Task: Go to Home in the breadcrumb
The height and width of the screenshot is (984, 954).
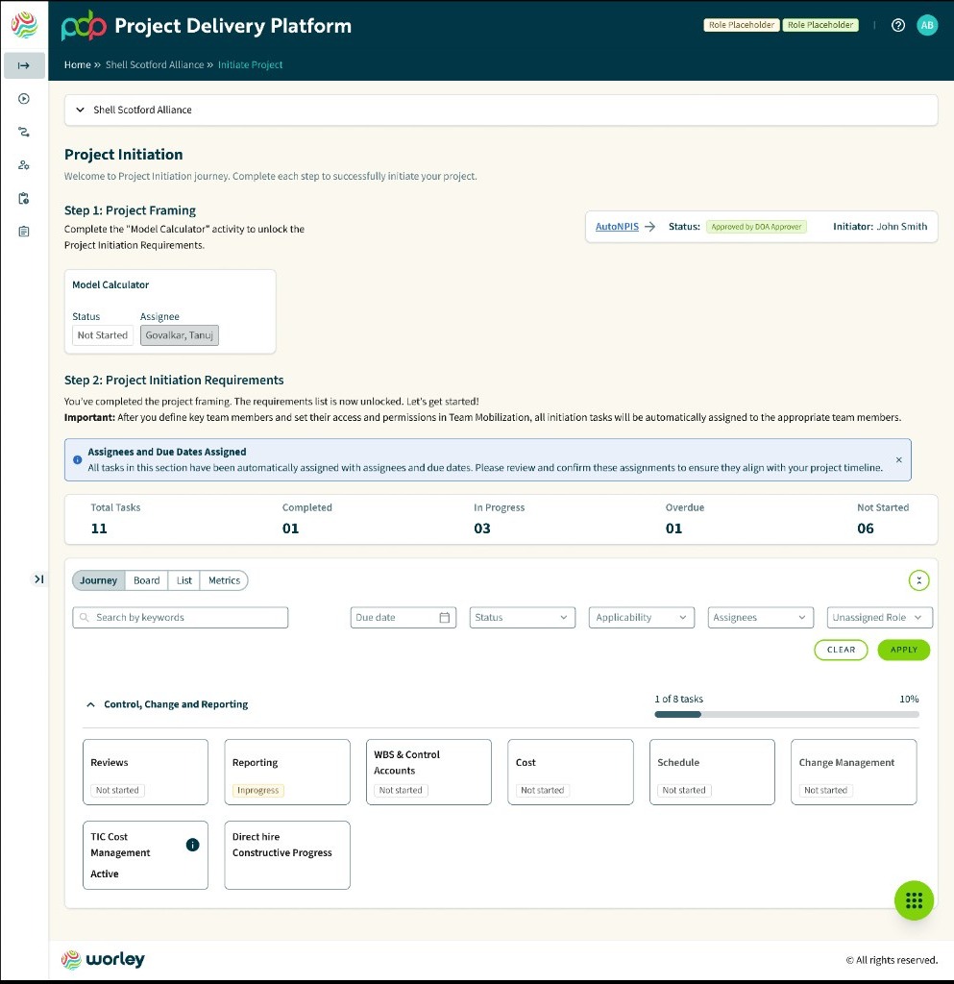Action: point(77,64)
